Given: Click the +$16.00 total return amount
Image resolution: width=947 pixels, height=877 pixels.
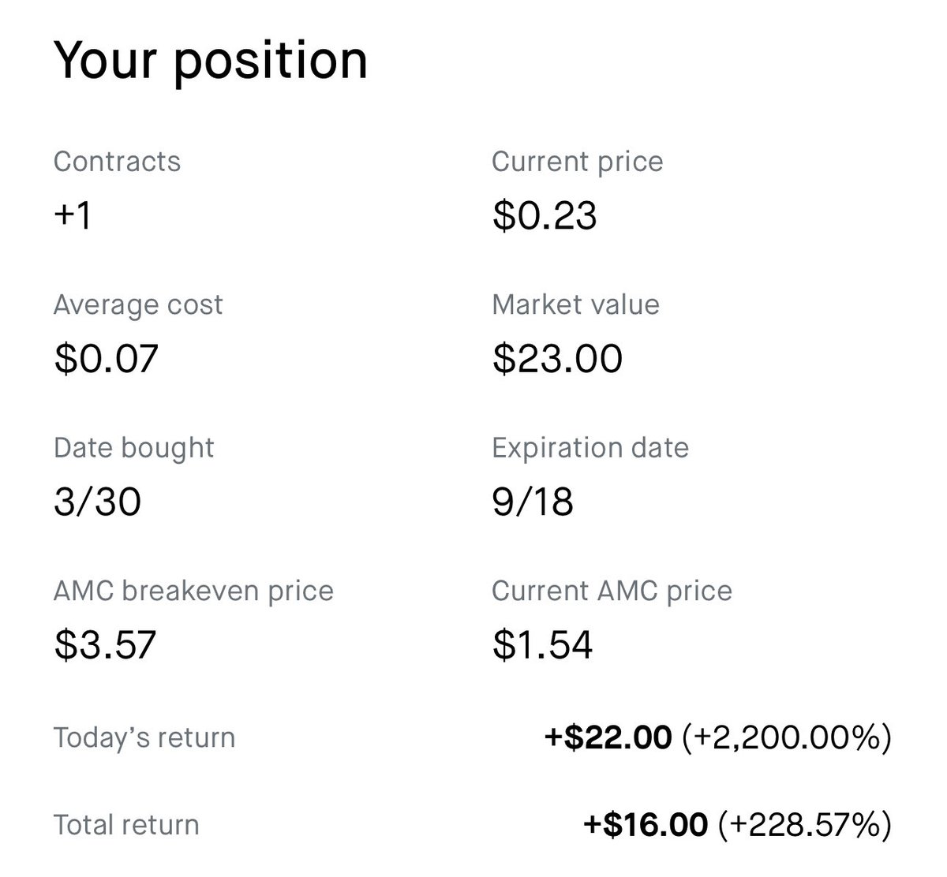Looking at the screenshot, I should [x=646, y=825].
